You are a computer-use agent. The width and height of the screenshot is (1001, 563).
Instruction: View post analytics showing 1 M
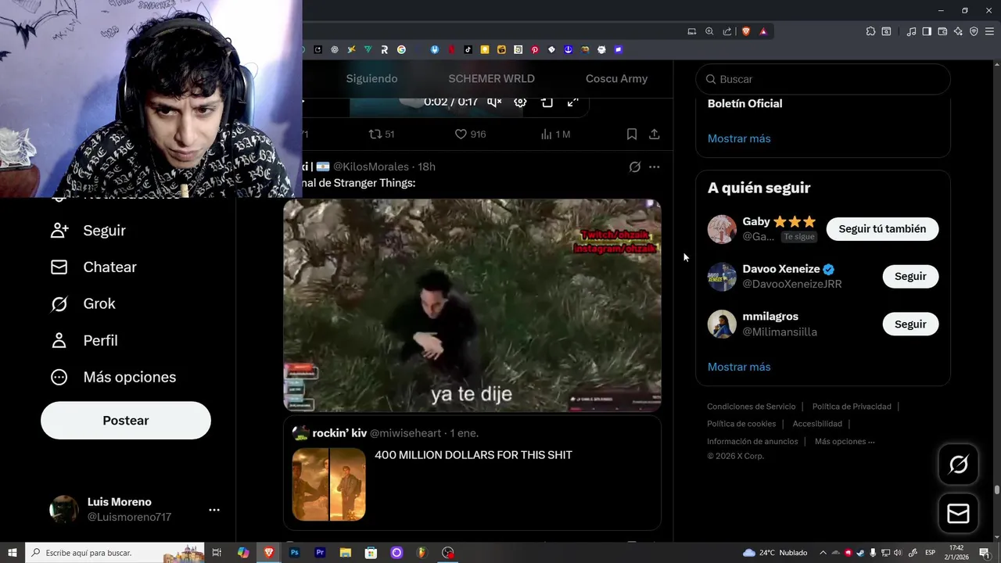pos(555,134)
